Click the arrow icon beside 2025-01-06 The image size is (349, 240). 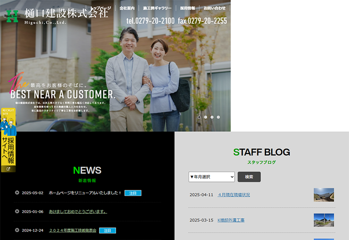17,211
